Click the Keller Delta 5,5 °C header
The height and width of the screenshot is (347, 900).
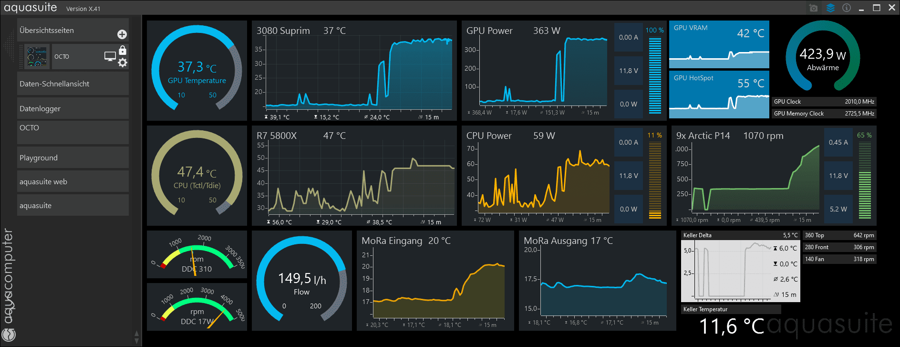pyautogui.click(x=741, y=235)
